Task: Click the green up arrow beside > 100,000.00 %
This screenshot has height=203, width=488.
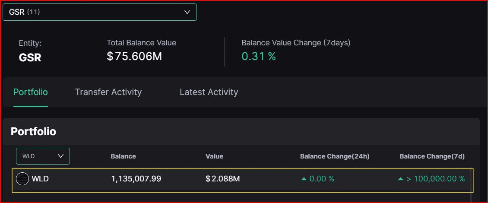Action: tap(400, 179)
